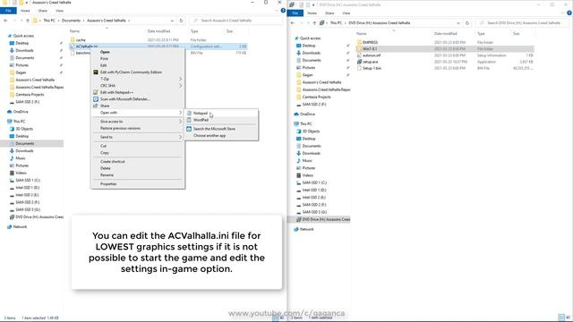Click the search box in DVD Drive window

523,23
